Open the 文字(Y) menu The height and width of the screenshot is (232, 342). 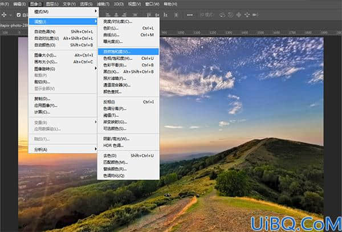pyautogui.click(x=69, y=4)
